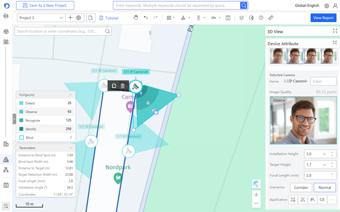Open the 3D cube icon in sidebar
This screenshot has width=340, height=212.
point(6,32)
